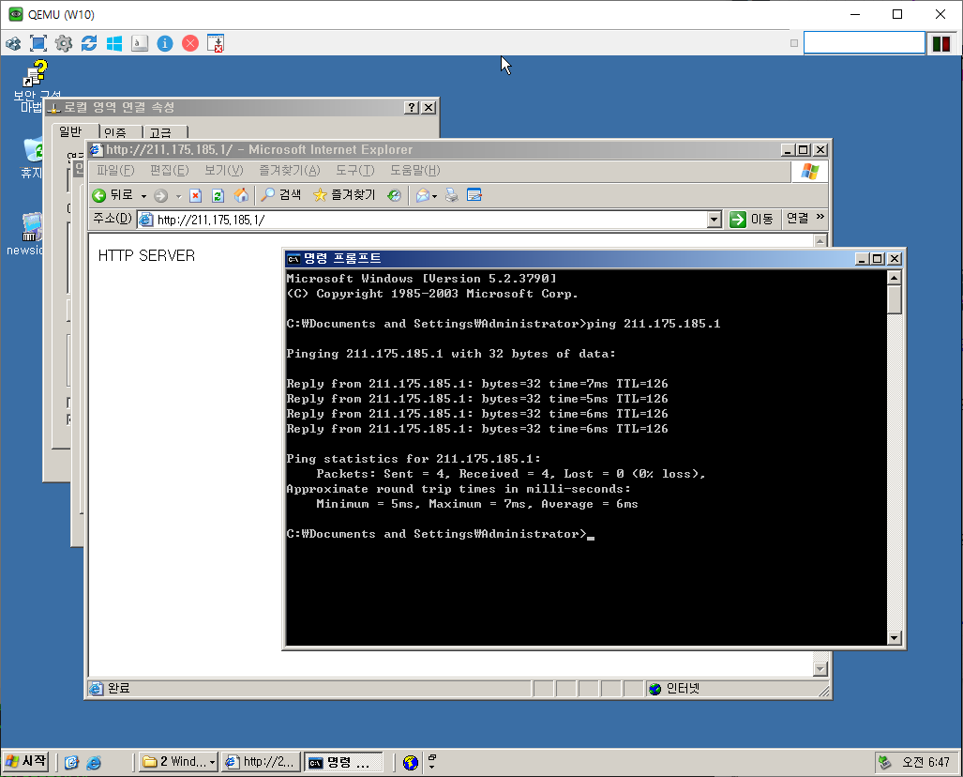
Task: Click the Windows key icon in QEMU toolbar
Action: click(x=114, y=43)
